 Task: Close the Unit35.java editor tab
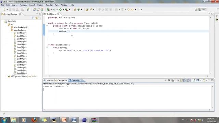58,14
